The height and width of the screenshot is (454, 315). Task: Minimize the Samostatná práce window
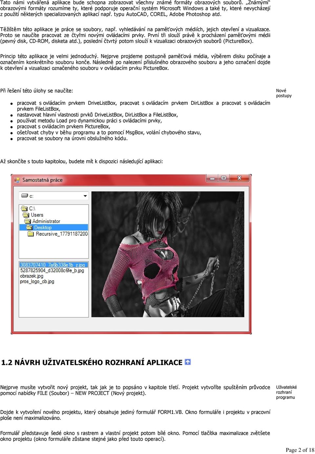tap(212, 178)
